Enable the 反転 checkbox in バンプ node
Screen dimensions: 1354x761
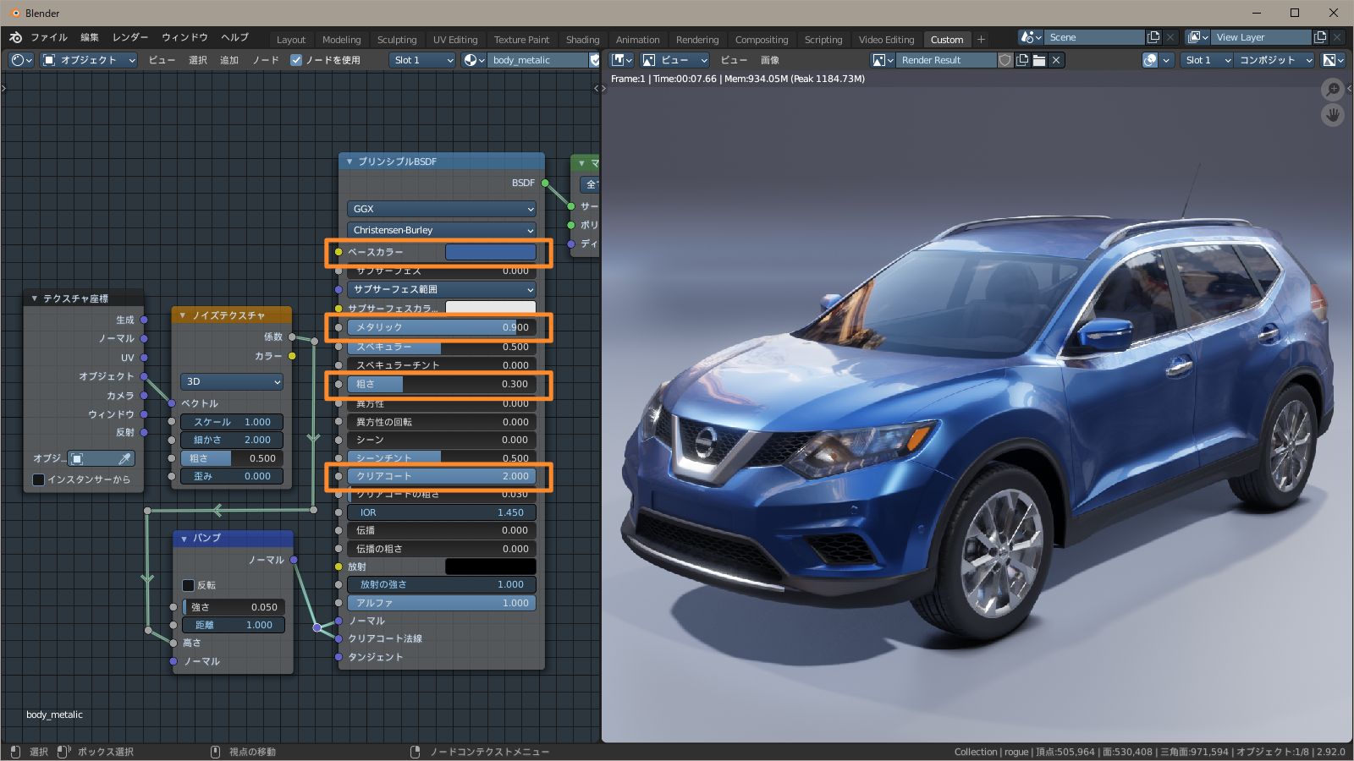click(188, 585)
